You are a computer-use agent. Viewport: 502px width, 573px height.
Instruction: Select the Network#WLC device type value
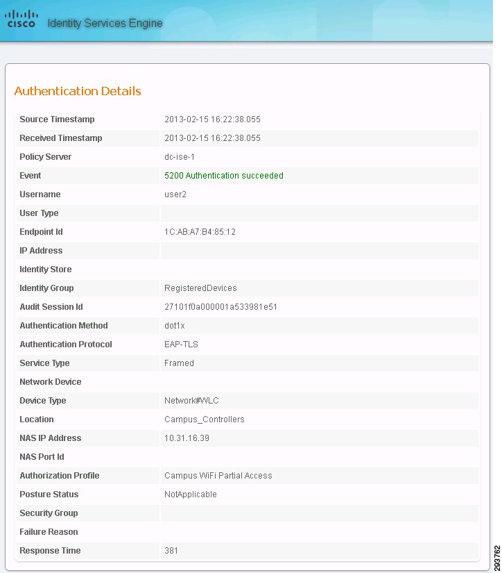pos(191,401)
